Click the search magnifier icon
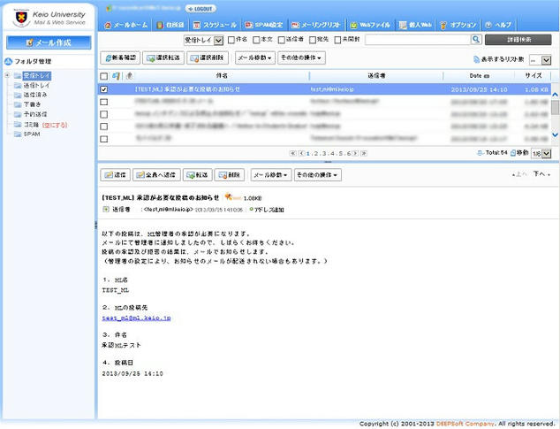Viewport: 560px width, 429px height. [x=476, y=40]
